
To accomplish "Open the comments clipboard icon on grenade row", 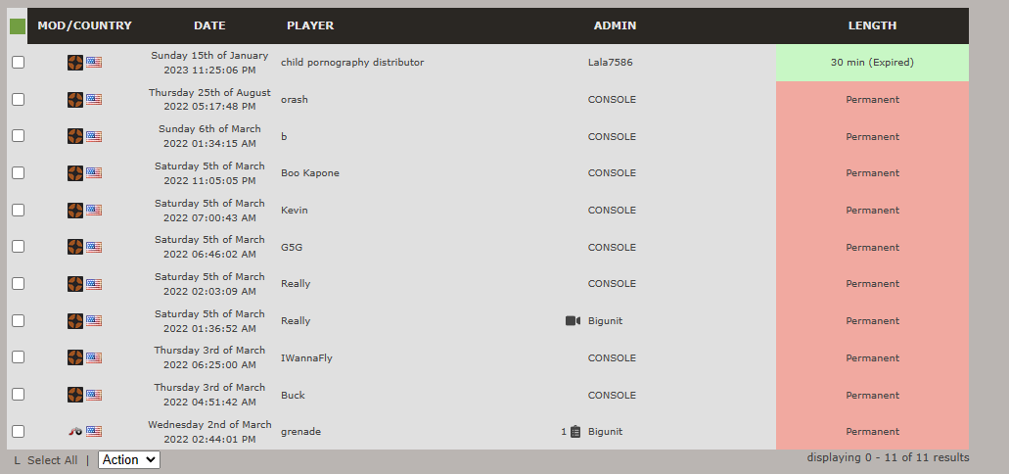I will tap(575, 432).
